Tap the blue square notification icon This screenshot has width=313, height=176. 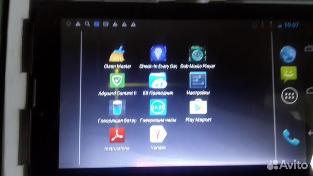pyautogui.click(x=97, y=23)
